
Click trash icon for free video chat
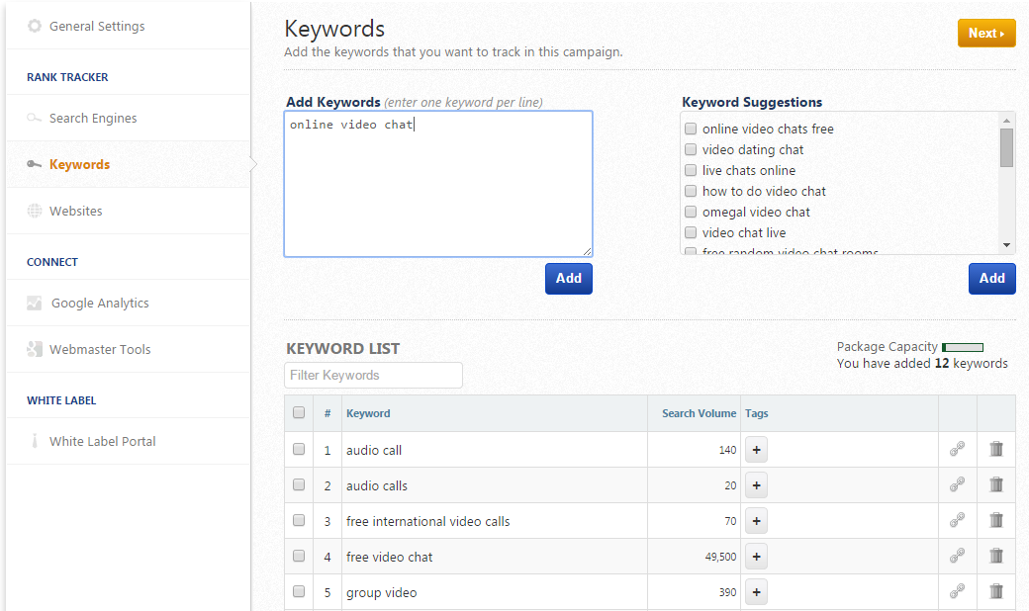pos(996,557)
